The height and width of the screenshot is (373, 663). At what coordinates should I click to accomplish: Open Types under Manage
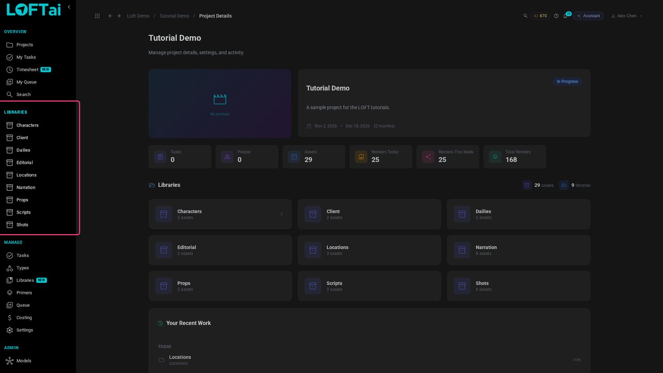pyautogui.click(x=38, y=268)
